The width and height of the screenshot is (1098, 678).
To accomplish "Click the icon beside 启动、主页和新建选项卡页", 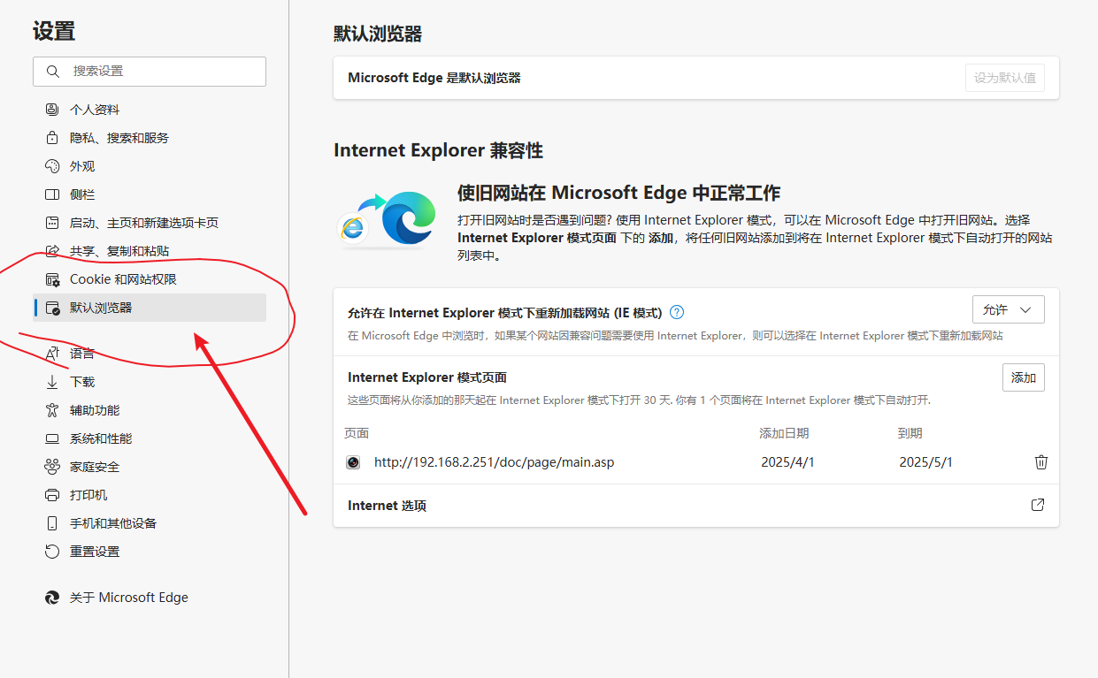I will (52, 223).
